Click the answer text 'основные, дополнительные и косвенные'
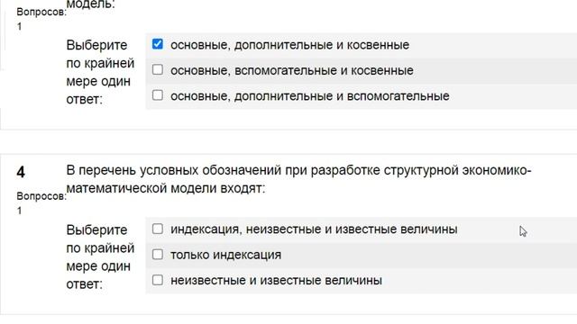The image size is (577, 324). [290, 45]
